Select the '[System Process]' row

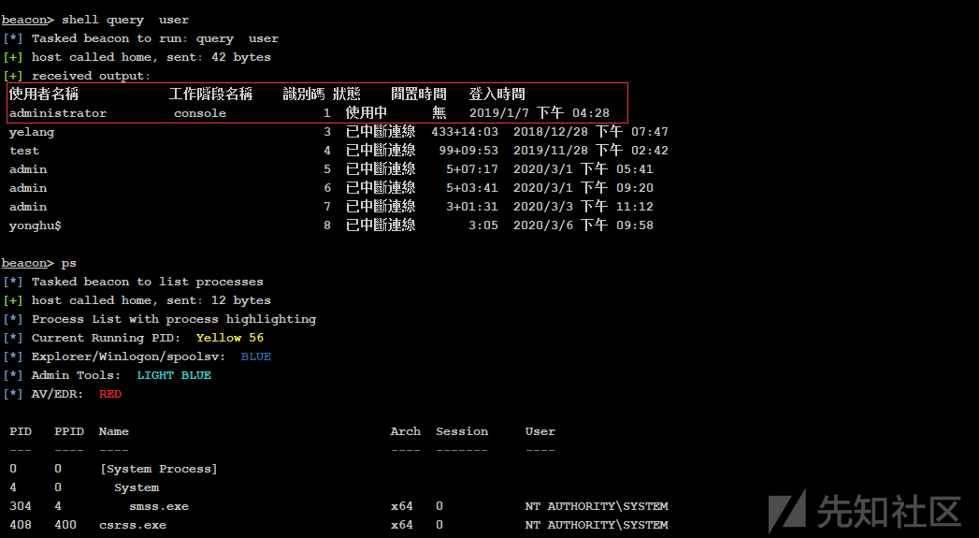[159, 470]
